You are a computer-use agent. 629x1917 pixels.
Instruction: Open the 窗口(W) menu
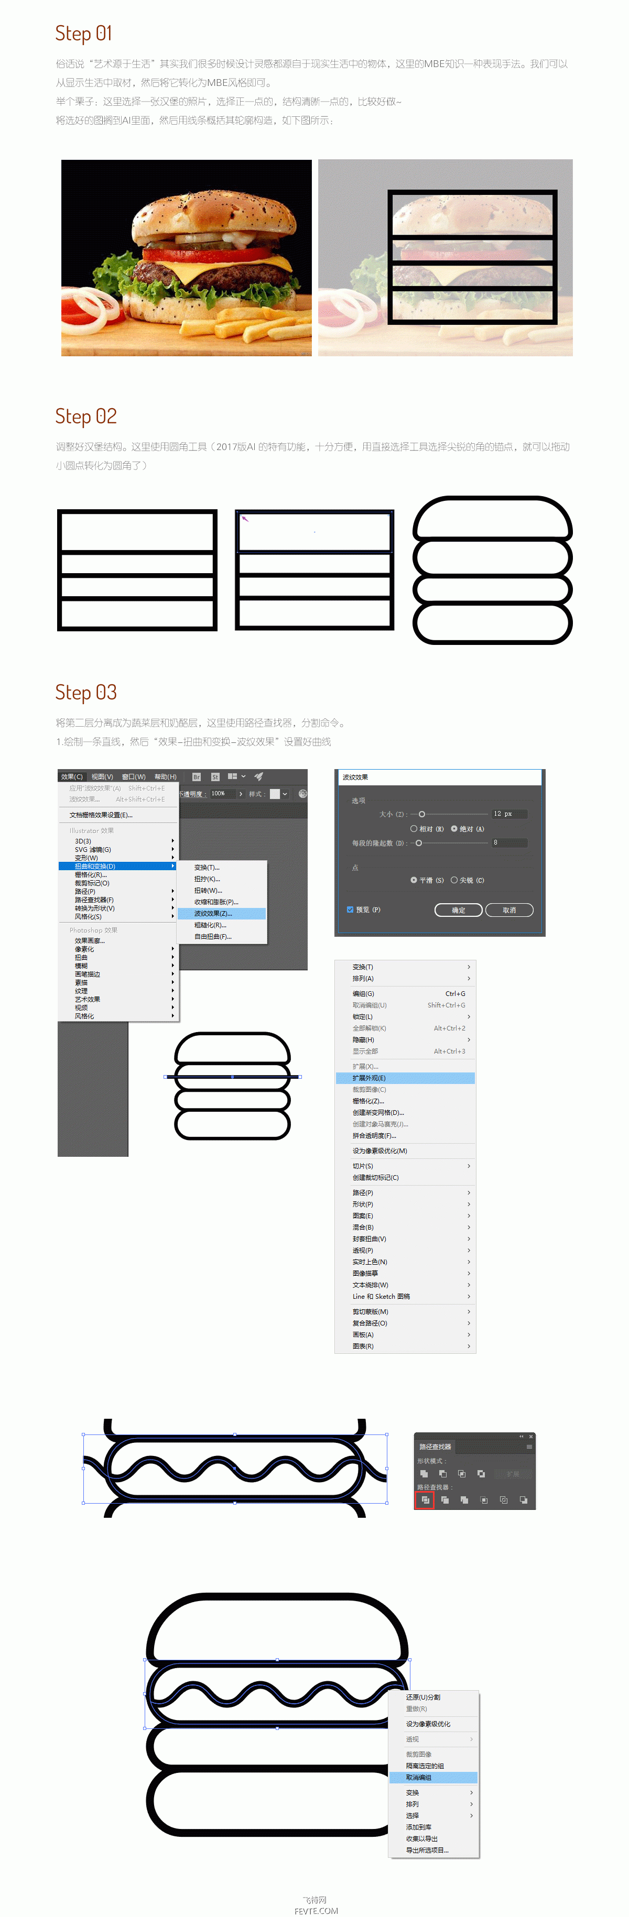133,776
